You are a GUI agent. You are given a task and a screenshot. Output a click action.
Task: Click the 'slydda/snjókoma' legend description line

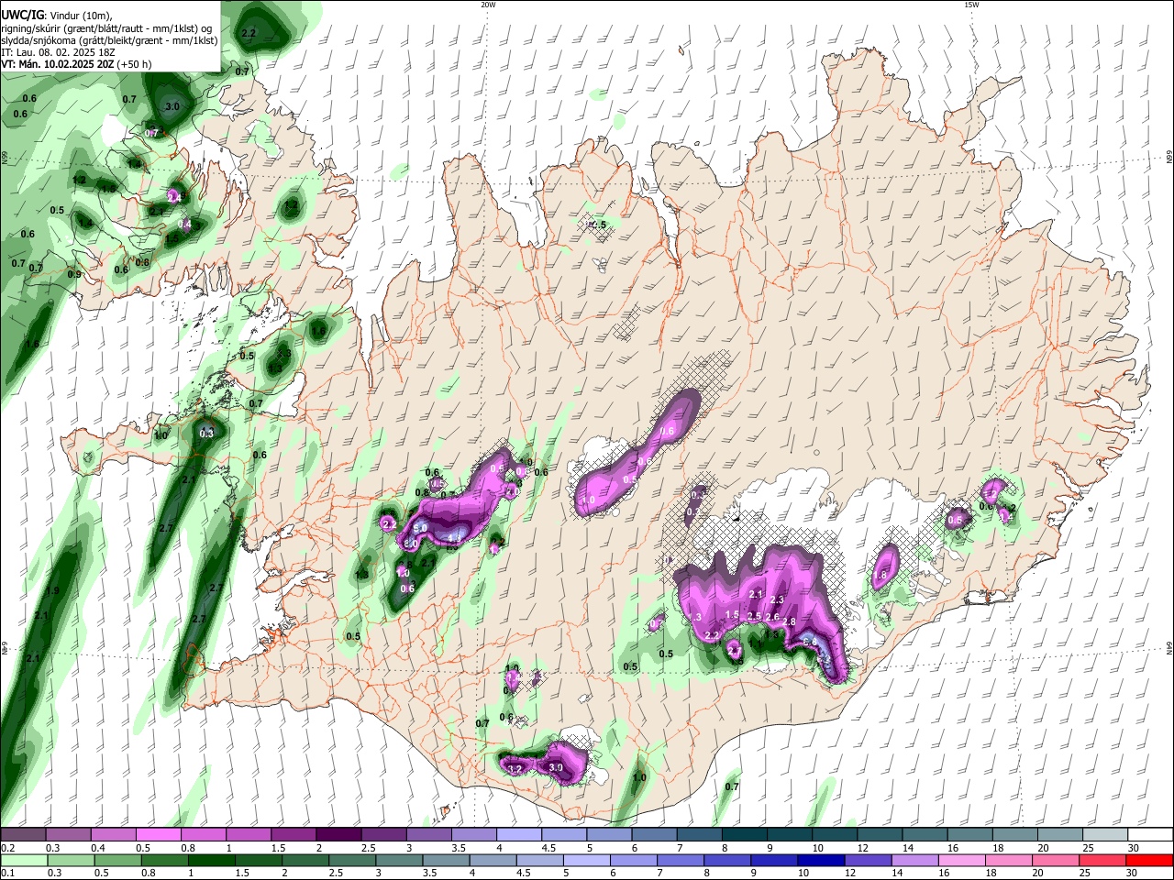click(109, 40)
